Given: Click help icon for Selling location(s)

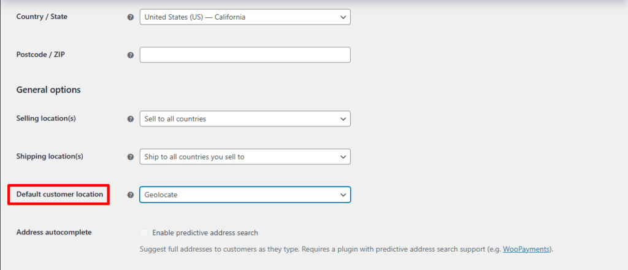Looking at the screenshot, I should (130, 119).
